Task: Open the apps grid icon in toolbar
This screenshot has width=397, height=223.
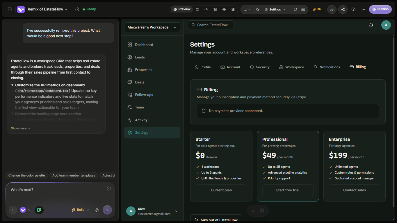Action: pyautogui.click(x=233, y=9)
